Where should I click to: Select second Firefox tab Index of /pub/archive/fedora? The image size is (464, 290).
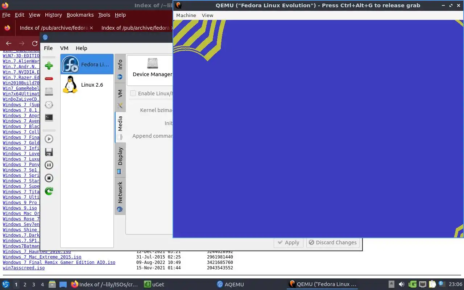[136, 28]
